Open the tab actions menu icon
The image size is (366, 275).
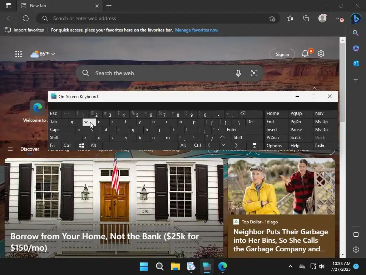coord(9,6)
